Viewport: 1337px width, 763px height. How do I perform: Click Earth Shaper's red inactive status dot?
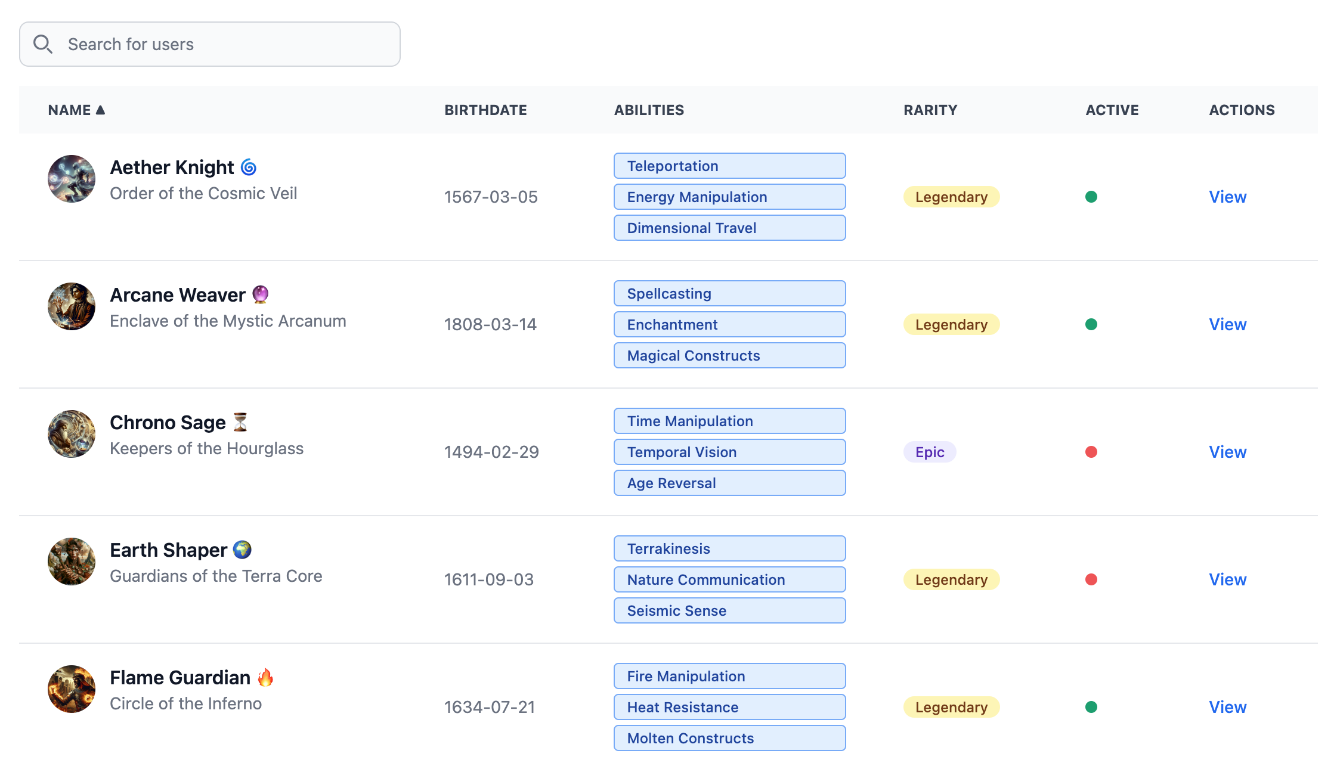click(1091, 579)
